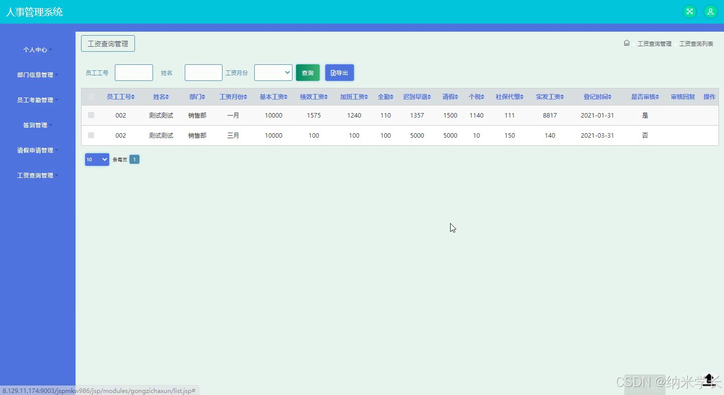Sort by 员工工号 column arrows
This screenshot has width=724, height=395.
pyautogui.click(x=133, y=97)
